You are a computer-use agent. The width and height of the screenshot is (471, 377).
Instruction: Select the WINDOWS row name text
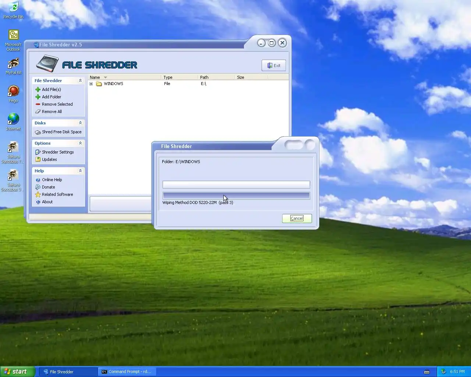pyautogui.click(x=113, y=84)
